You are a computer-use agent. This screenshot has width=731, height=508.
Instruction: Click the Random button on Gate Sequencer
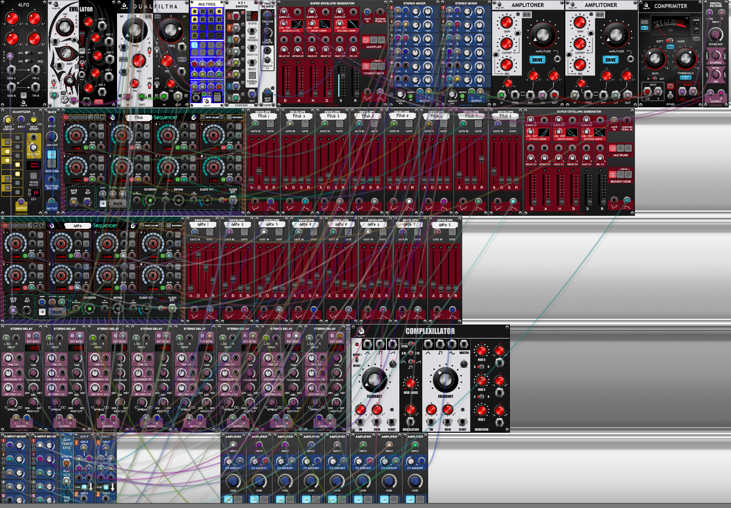click(x=169, y=225)
